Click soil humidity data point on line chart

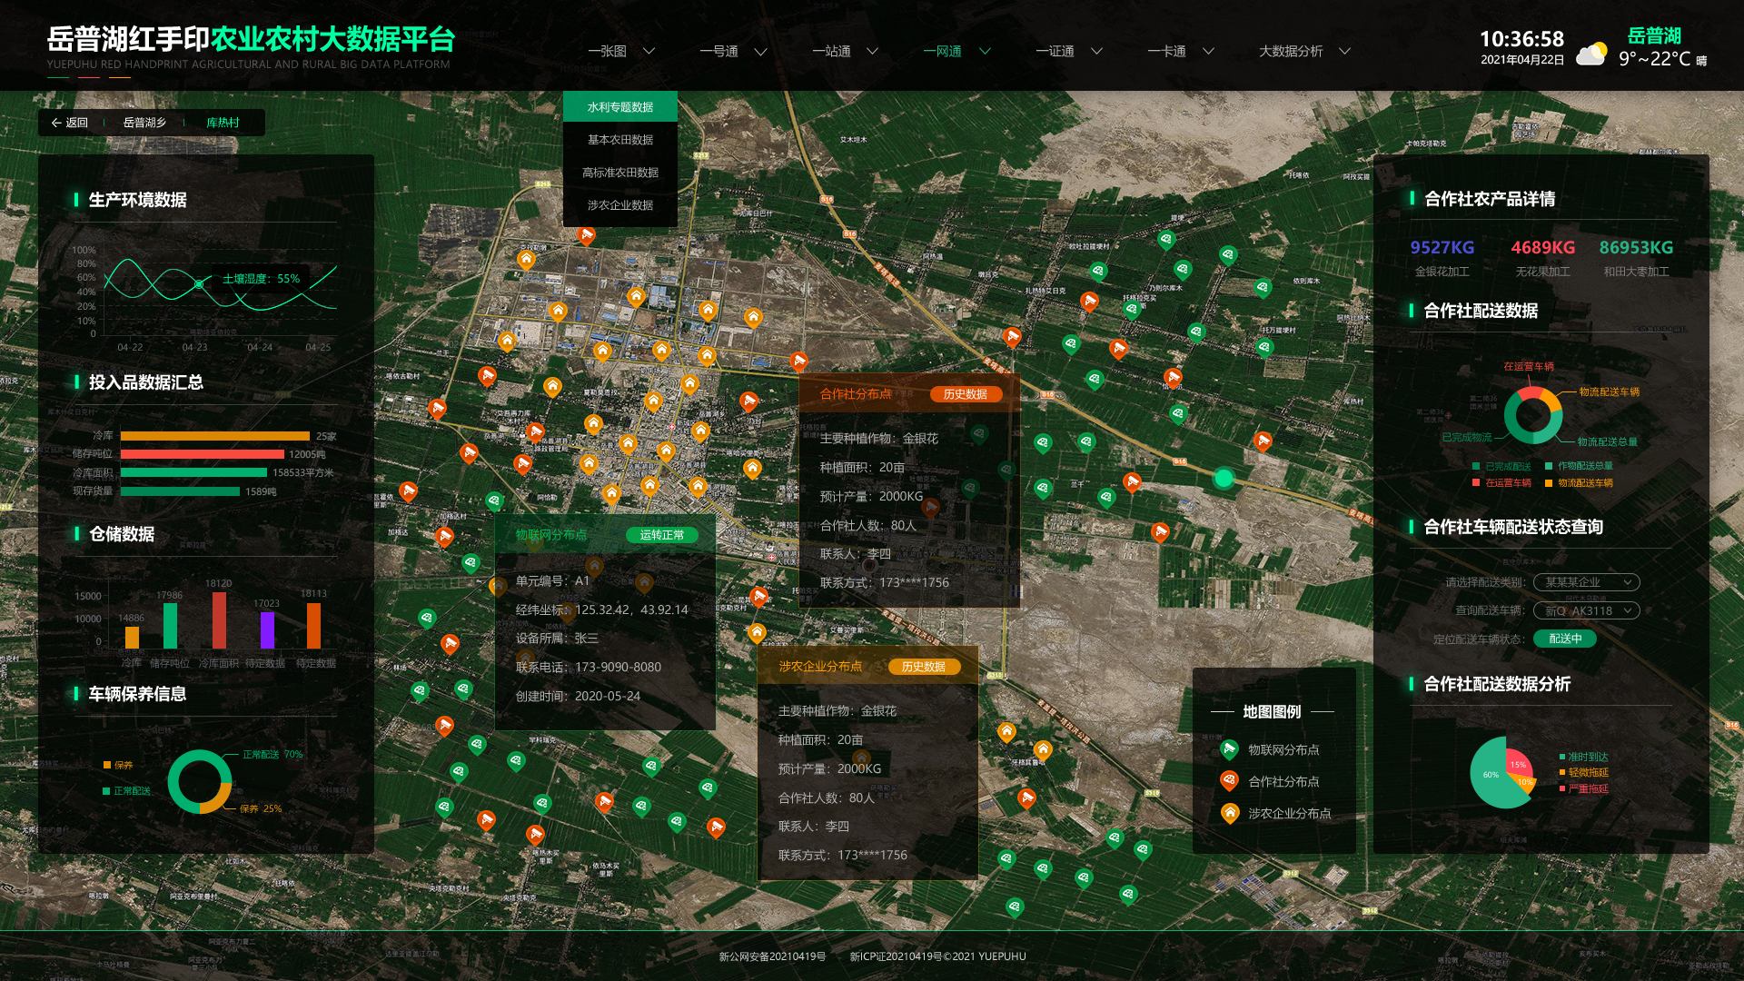(x=199, y=284)
